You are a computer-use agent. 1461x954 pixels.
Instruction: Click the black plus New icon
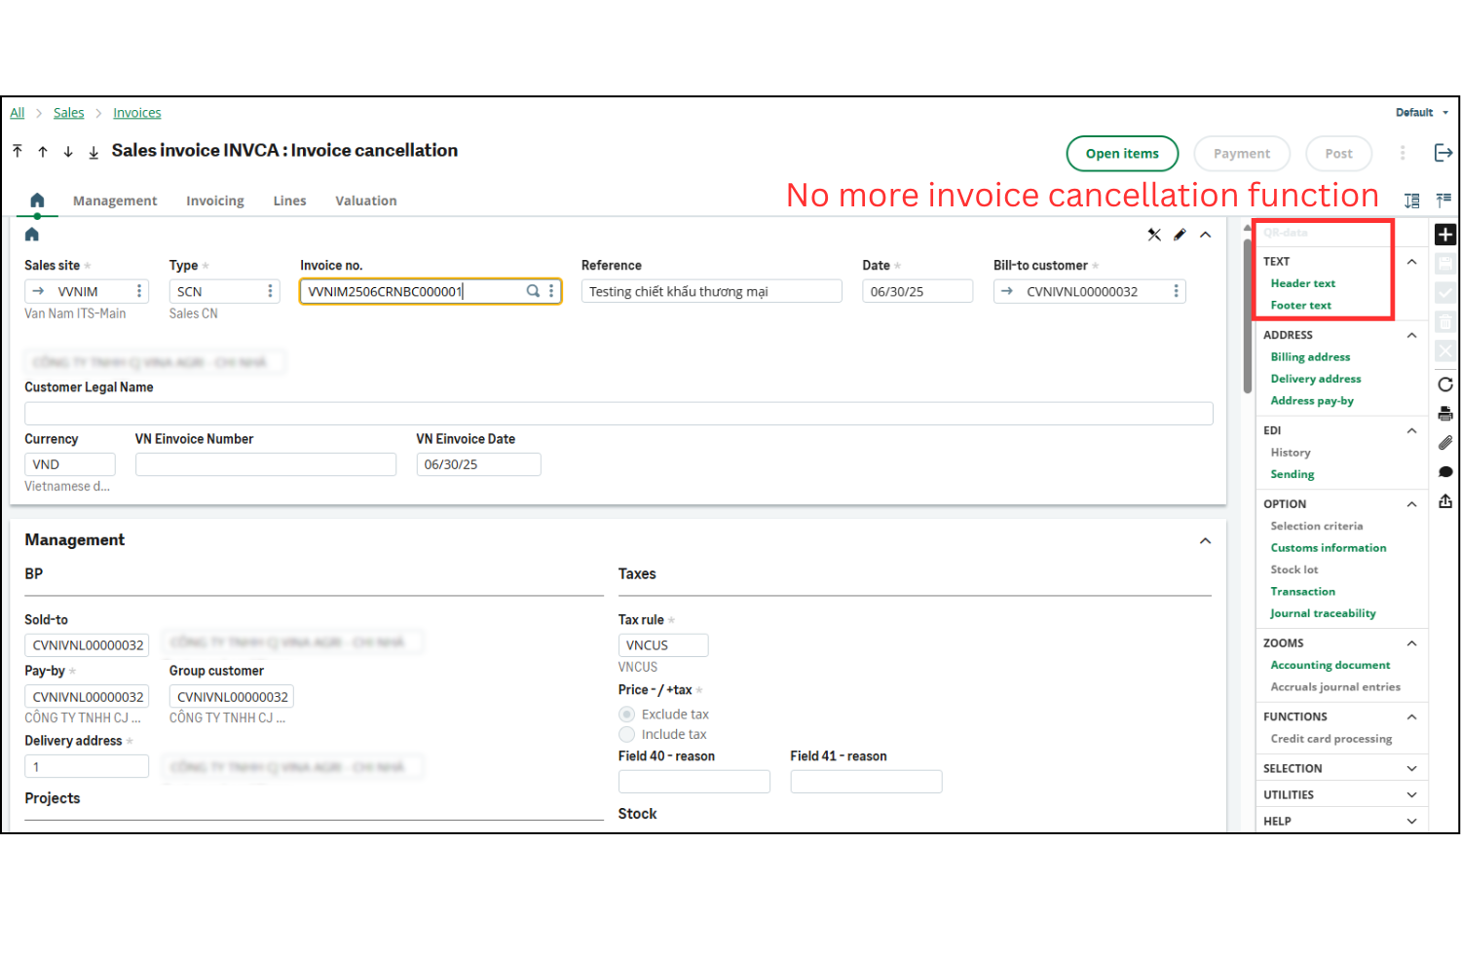point(1445,235)
